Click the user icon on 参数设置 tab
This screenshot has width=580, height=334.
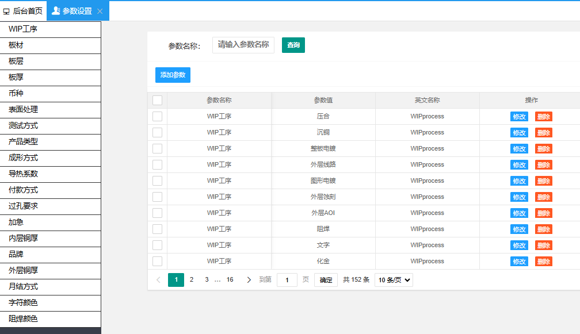pyautogui.click(x=55, y=10)
